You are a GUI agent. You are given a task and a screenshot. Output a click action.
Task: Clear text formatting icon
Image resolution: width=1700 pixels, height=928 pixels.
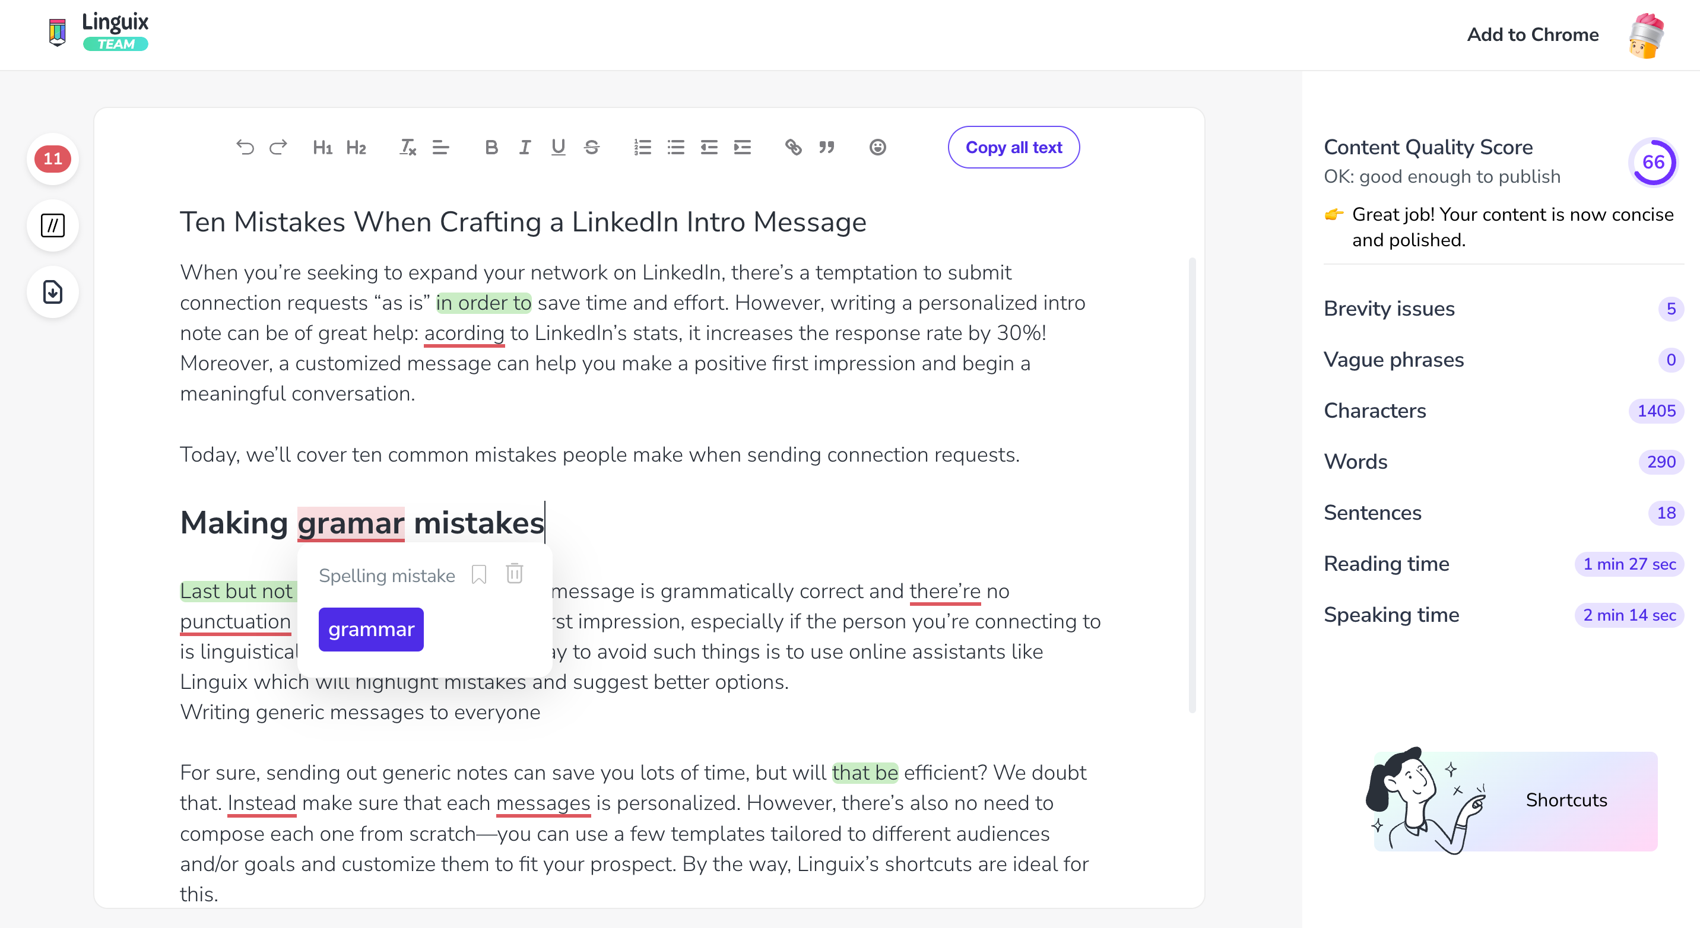tap(407, 147)
